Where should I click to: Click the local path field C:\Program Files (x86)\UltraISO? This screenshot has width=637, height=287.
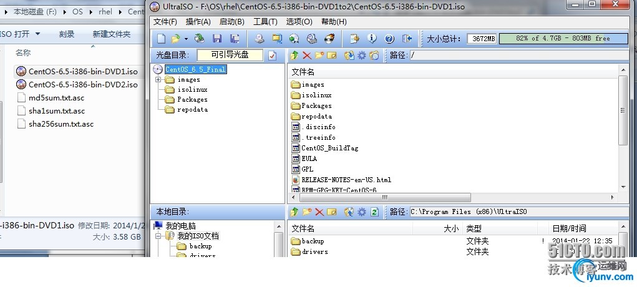[x=519, y=212]
